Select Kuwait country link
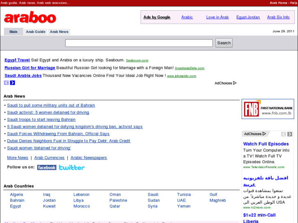Image resolution: width=298 pixels, height=223 pixels. click(49, 206)
